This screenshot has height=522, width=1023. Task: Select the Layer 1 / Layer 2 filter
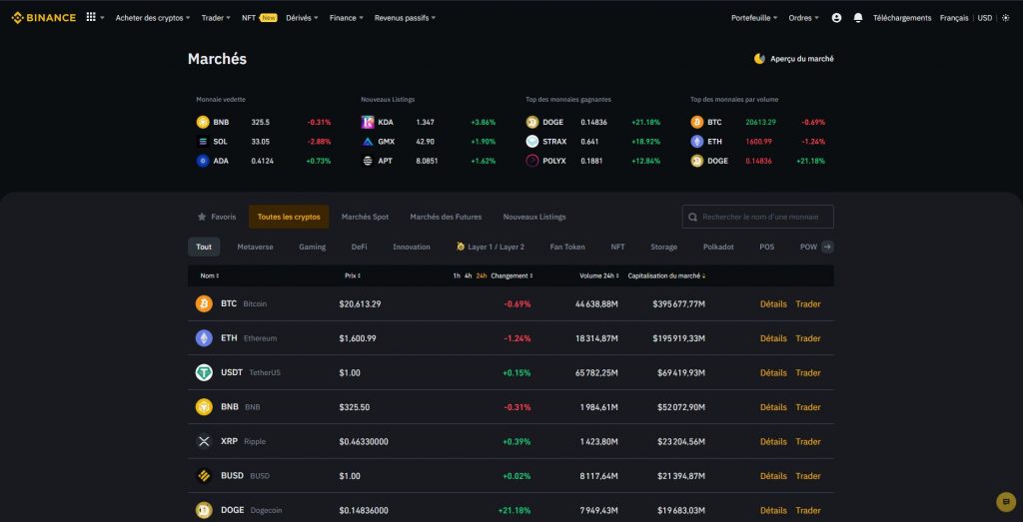coord(490,247)
